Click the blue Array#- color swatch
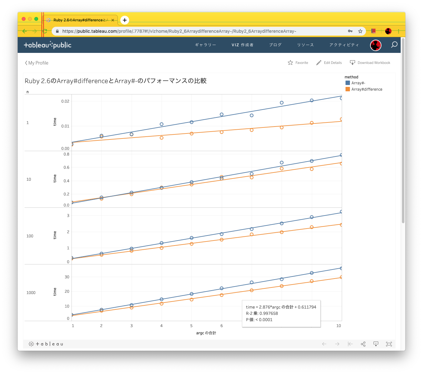The image size is (423, 374). pyautogui.click(x=347, y=82)
